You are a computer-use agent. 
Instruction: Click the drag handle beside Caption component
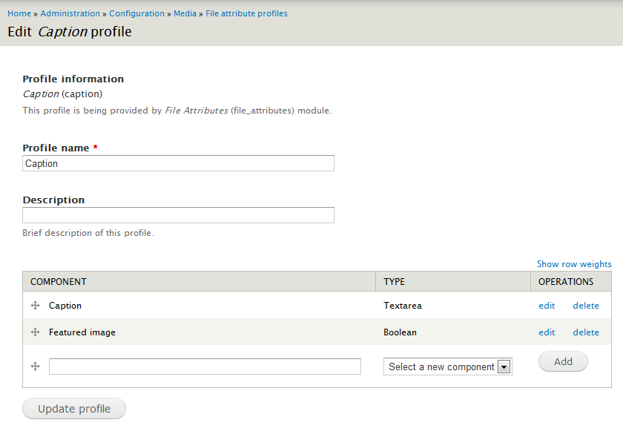[x=35, y=305]
